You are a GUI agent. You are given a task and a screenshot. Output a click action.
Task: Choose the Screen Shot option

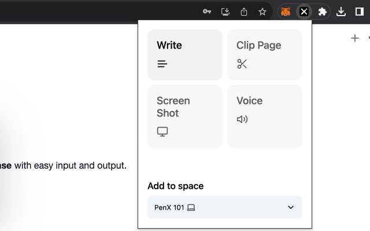(184, 116)
